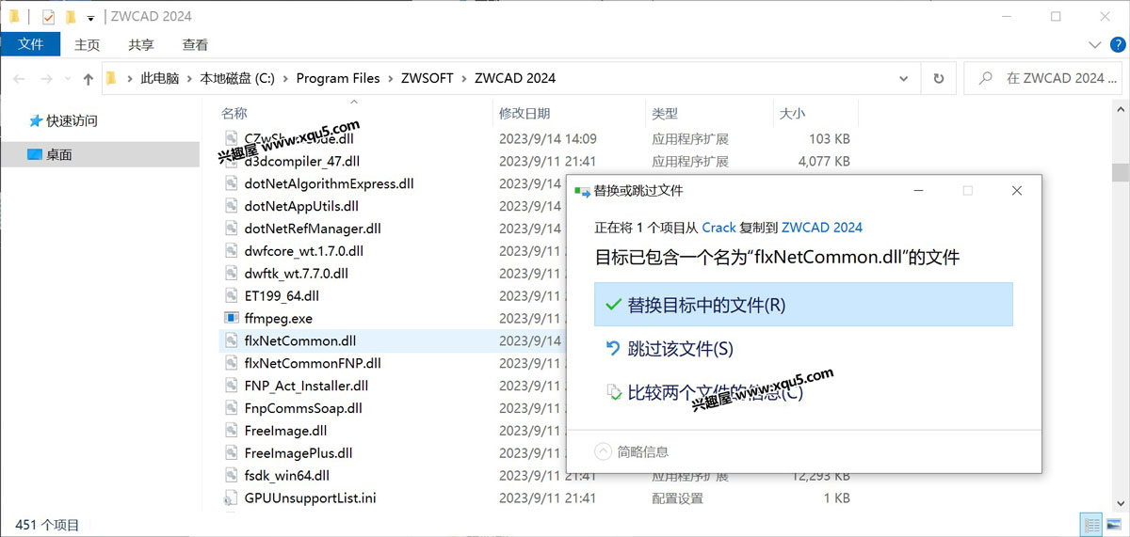Sort by 类型 column header
1130x537 pixels.
665,113
